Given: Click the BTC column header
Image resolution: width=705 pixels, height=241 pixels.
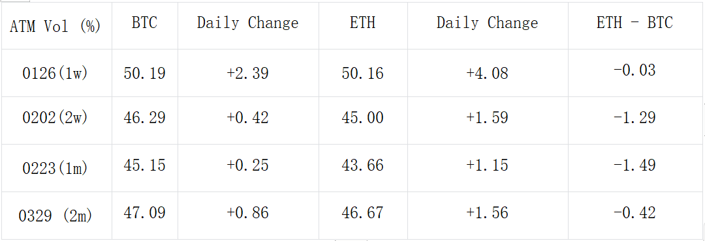Looking at the screenshot, I should click(x=145, y=25).
